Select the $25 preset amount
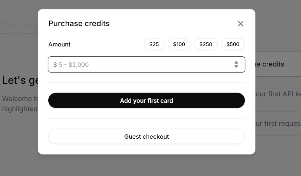The width and height of the screenshot is (301, 176). tap(154, 44)
